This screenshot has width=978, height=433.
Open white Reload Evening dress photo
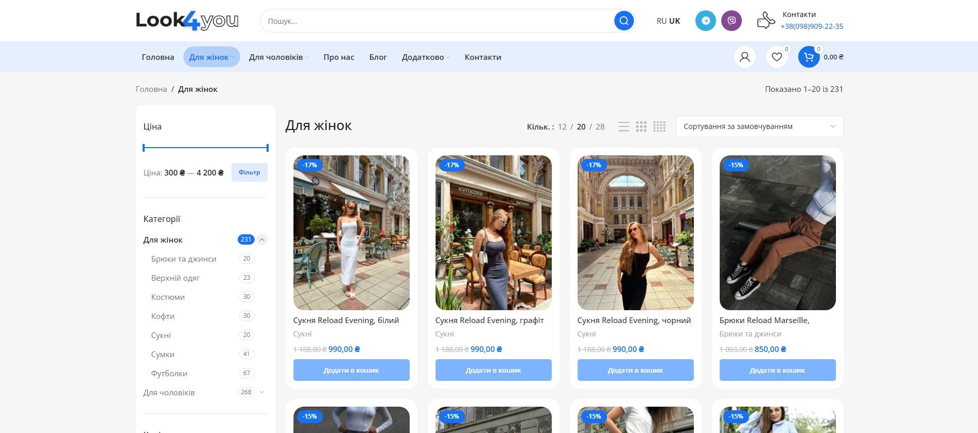click(351, 233)
